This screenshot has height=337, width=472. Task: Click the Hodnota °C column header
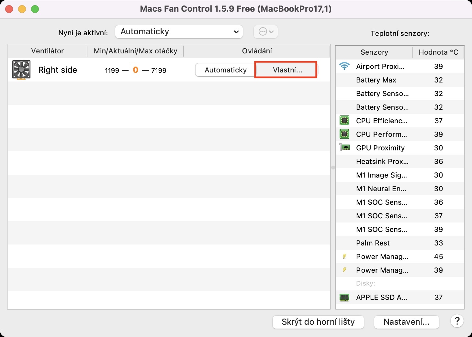pos(438,52)
